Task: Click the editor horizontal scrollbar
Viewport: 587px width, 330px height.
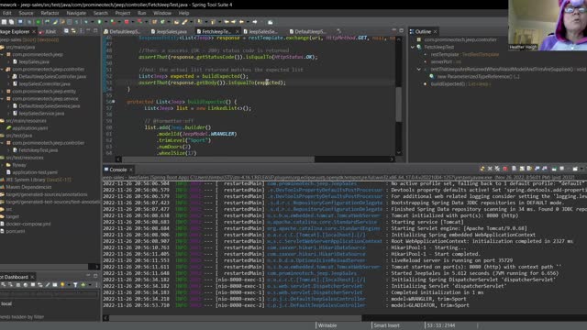Action: pyautogui.click(x=218, y=159)
